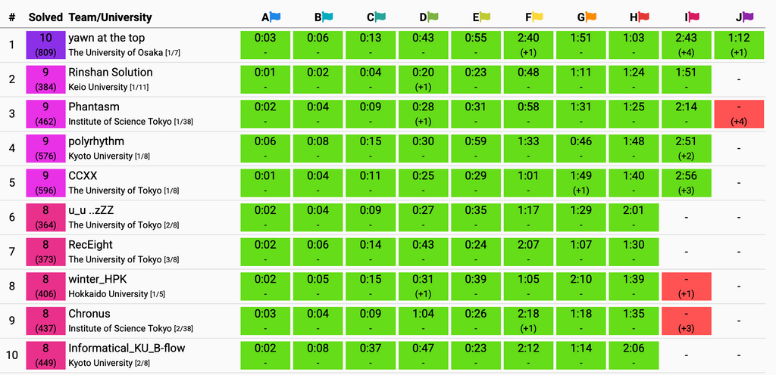Screen dimensions: 776x375
Task: Click the pink flag for problem I
Action: click(694, 17)
